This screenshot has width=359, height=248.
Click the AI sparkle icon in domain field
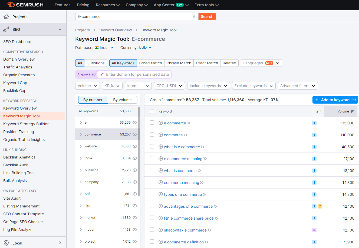pyautogui.click(x=102, y=74)
